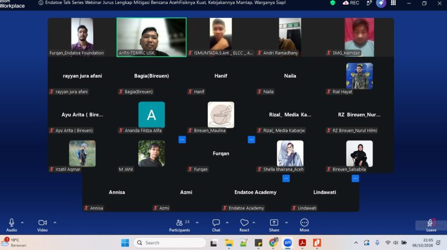
Task: Open the clock showing 21:05
Action: (423, 242)
